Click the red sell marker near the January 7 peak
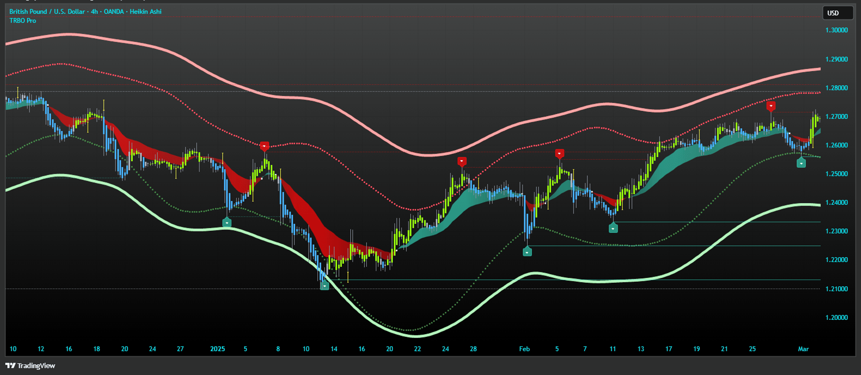 265,146
